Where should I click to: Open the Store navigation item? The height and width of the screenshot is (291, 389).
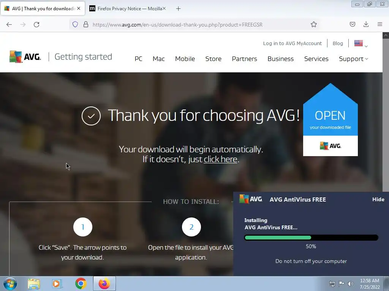point(213,59)
